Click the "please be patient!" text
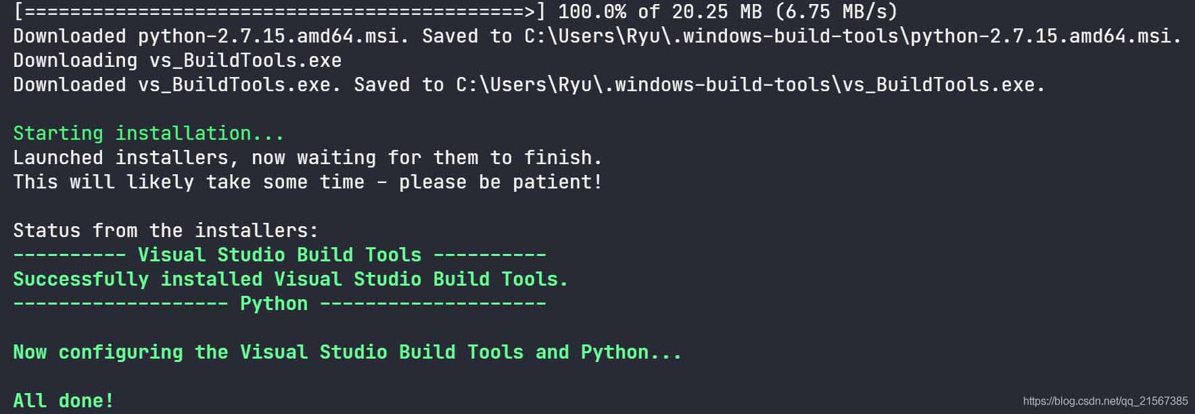 point(500,182)
